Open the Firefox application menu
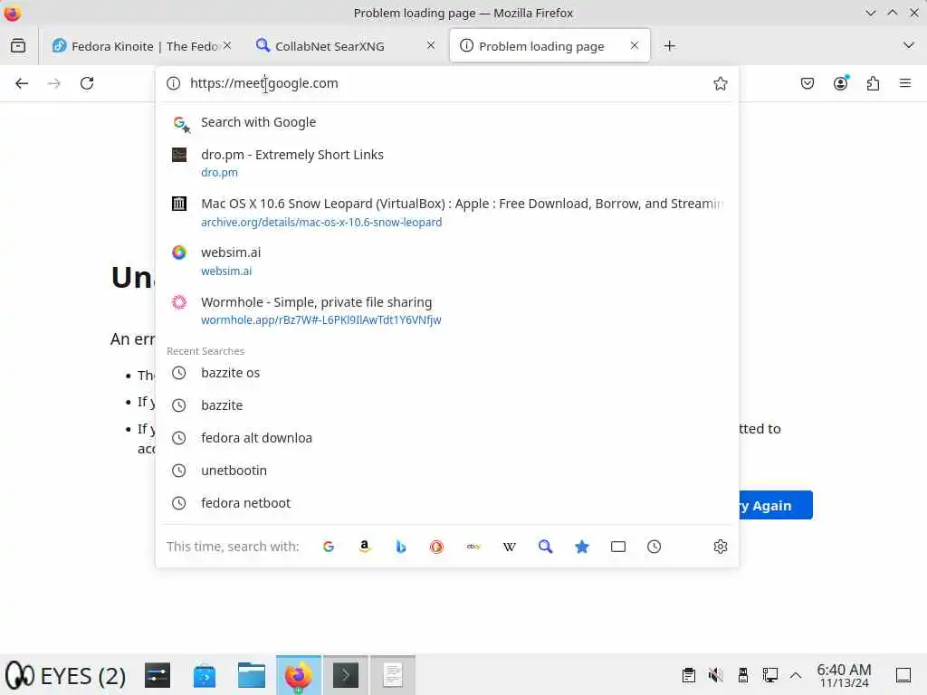 [x=905, y=83]
